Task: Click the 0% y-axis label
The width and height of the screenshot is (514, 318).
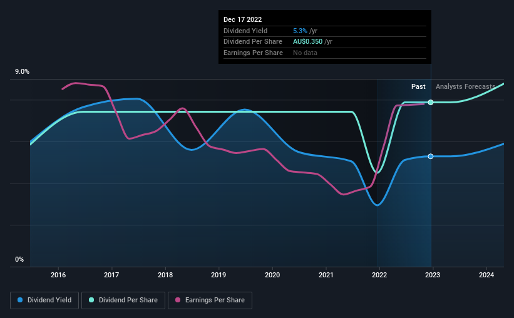Action: pos(19,259)
